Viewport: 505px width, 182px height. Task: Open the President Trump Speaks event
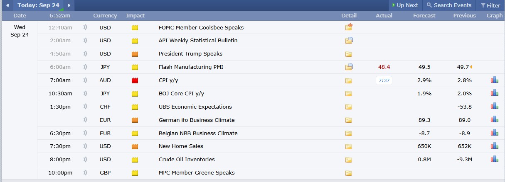[190, 53]
